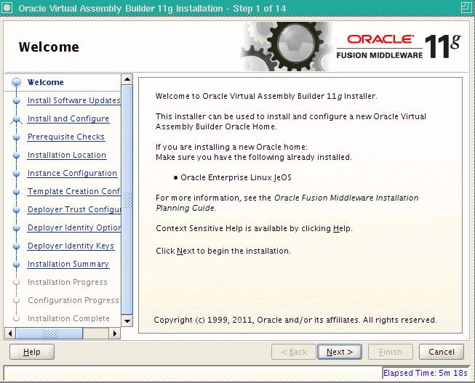The width and height of the screenshot is (475, 383).
Task: Click the Template Creation step bullet
Action: click(x=16, y=192)
